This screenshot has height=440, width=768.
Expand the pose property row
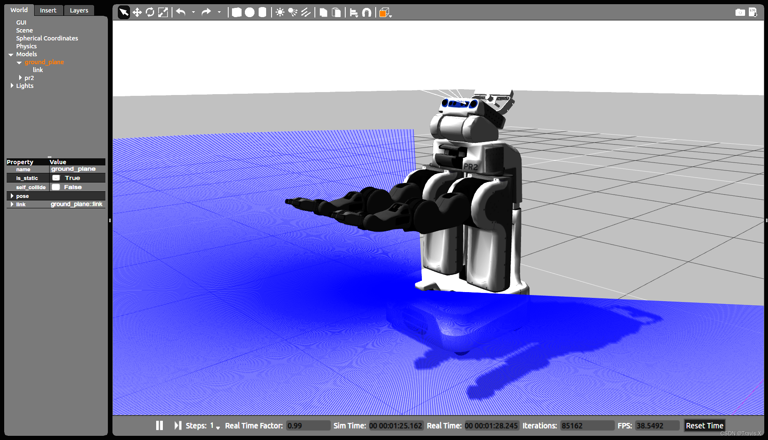pos(12,196)
